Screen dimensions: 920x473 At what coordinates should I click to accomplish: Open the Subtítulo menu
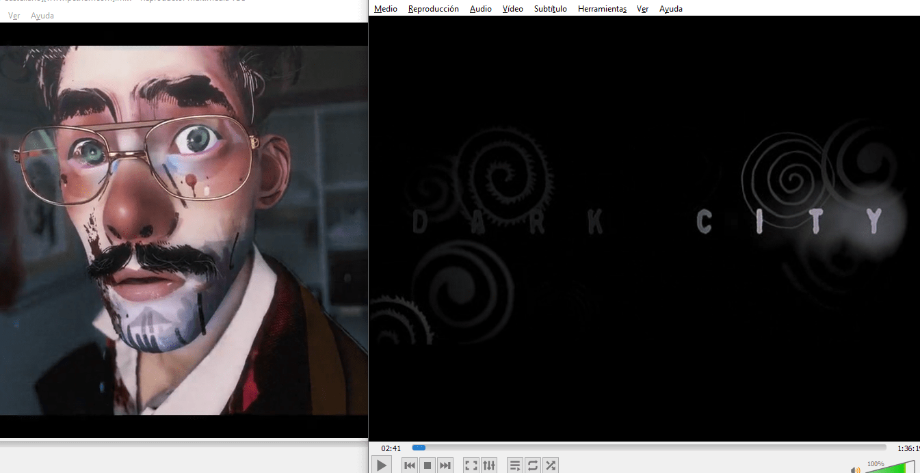(551, 9)
